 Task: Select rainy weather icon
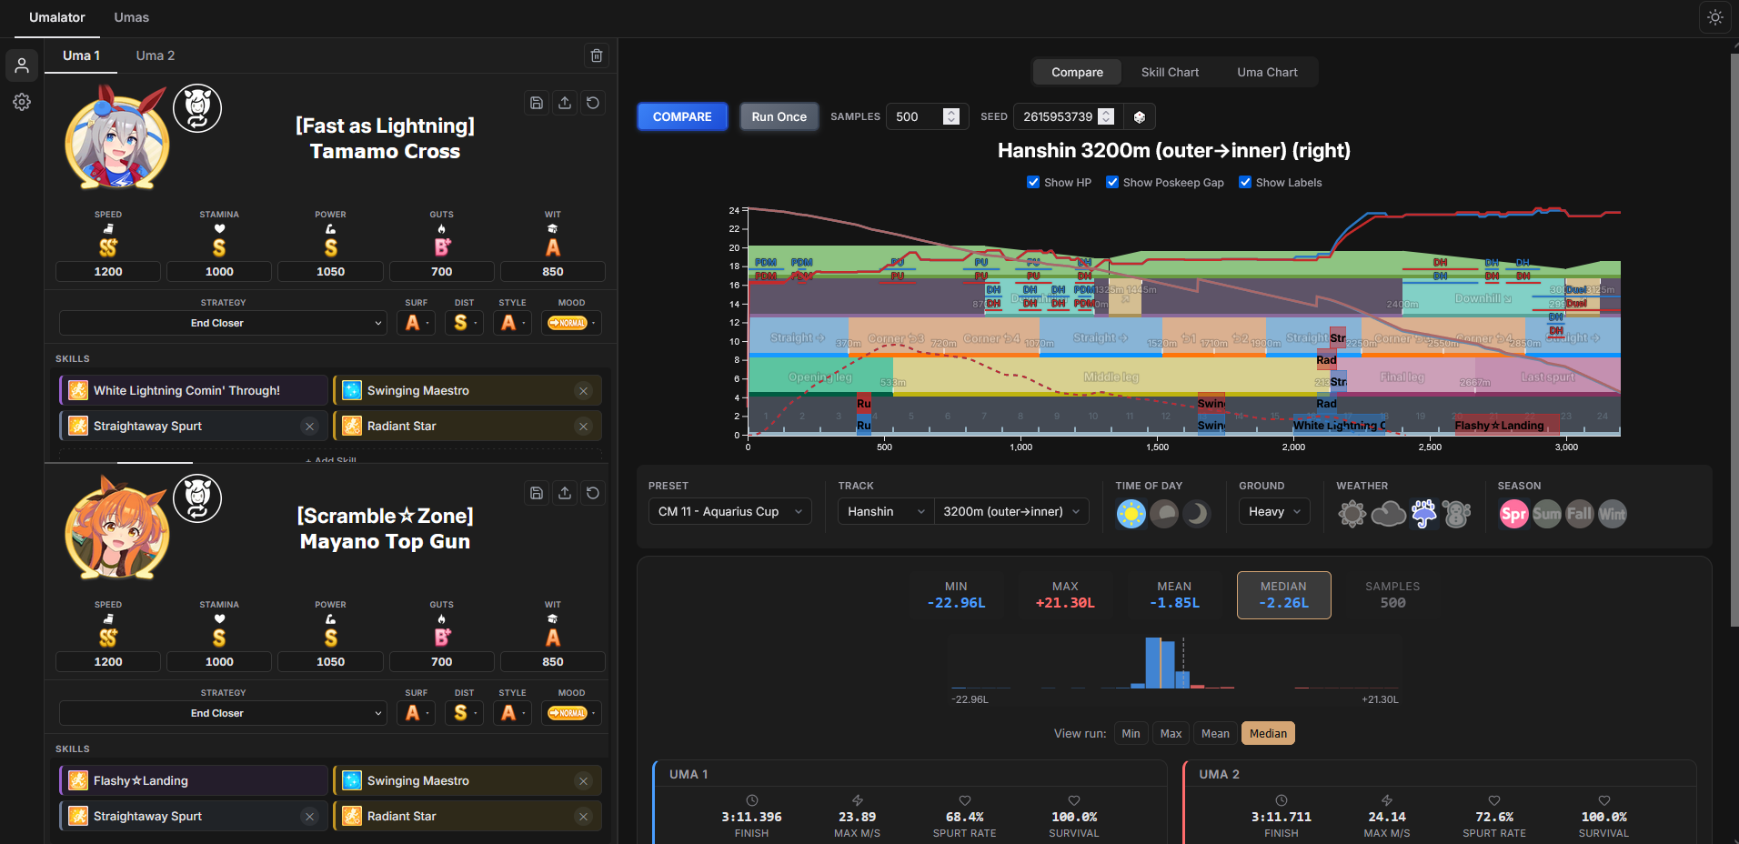click(x=1423, y=514)
